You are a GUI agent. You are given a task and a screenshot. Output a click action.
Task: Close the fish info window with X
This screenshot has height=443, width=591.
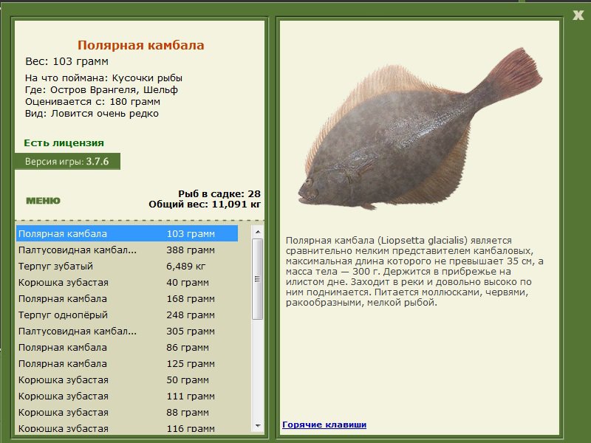578,15
